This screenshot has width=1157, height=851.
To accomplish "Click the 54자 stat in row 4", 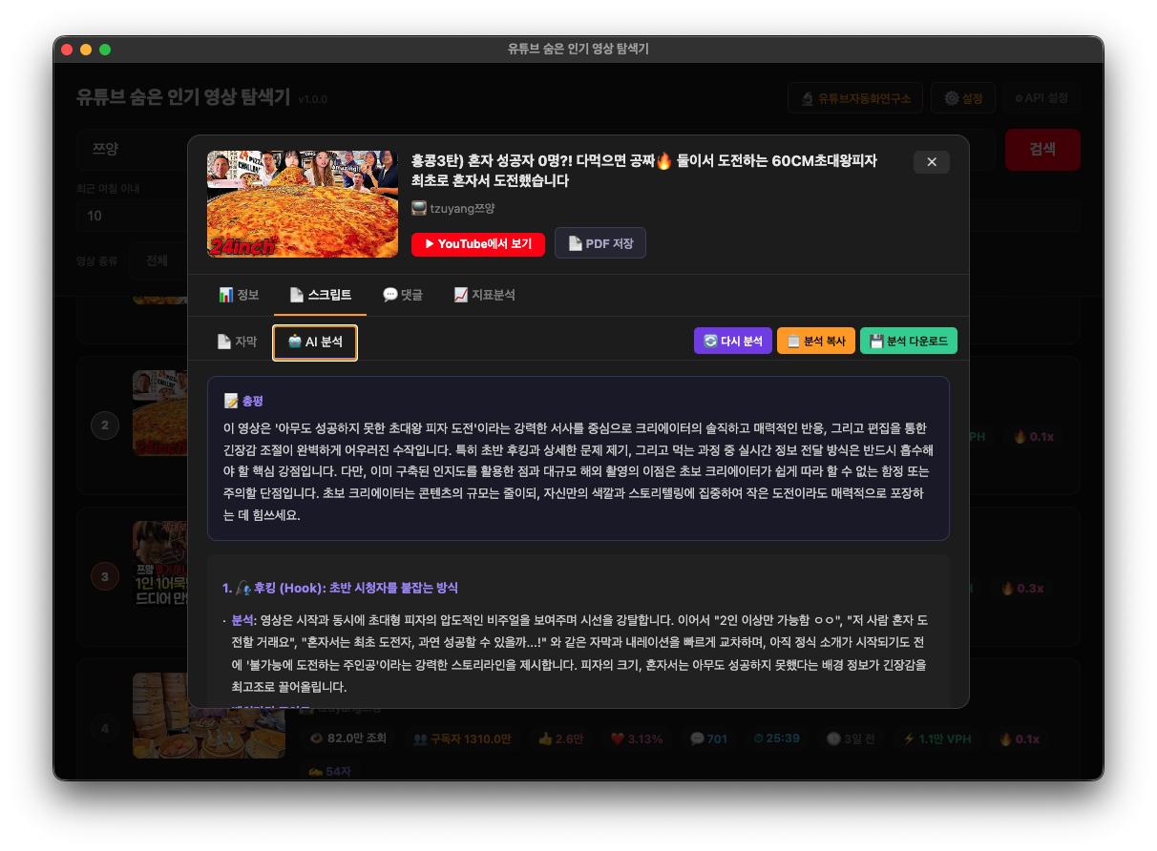I will pos(329,770).
